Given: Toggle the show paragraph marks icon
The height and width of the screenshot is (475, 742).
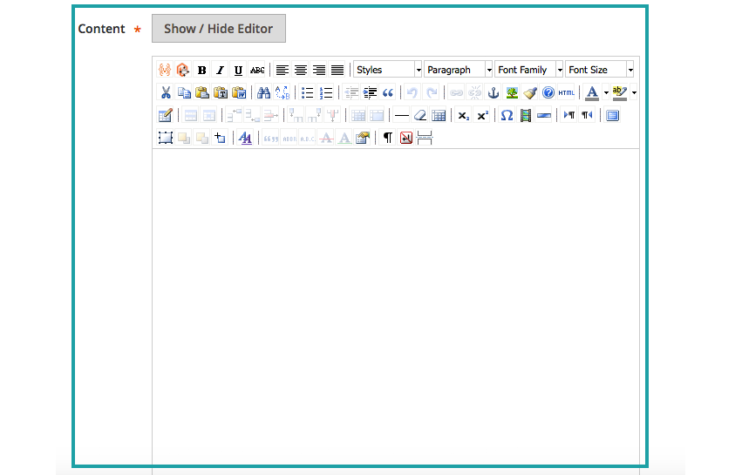Looking at the screenshot, I should click(388, 138).
